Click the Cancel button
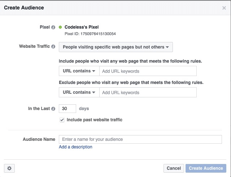The width and height of the screenshot is (231, 177). pos(174,168)
